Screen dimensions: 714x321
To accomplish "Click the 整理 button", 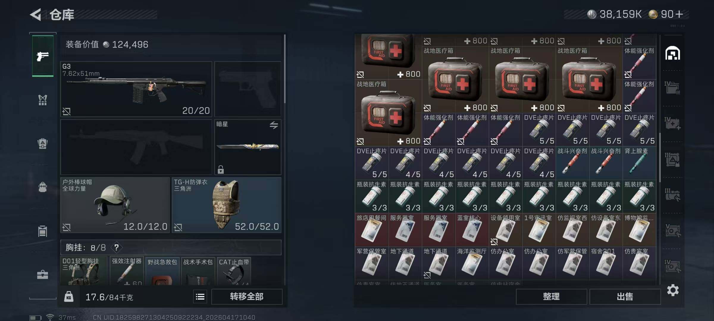I will click(x=551, y=297).
